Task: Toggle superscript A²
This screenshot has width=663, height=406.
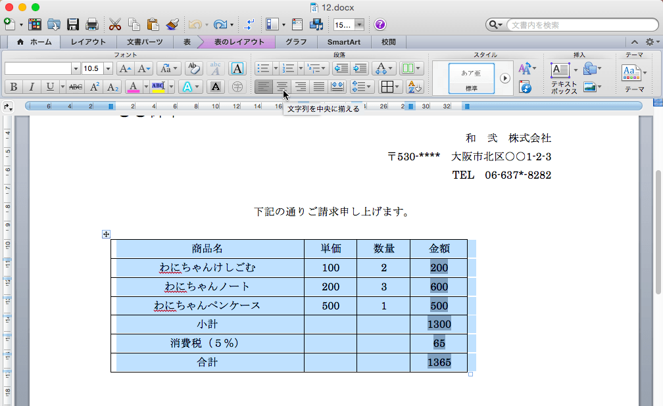Action: (x=94, y=87)
